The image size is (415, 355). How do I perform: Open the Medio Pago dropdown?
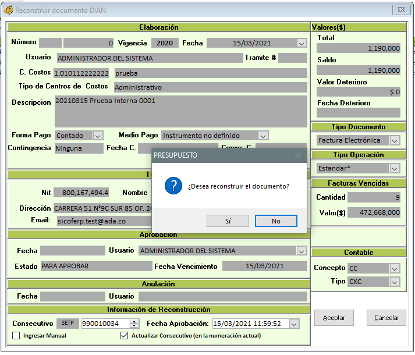[263, 136]
